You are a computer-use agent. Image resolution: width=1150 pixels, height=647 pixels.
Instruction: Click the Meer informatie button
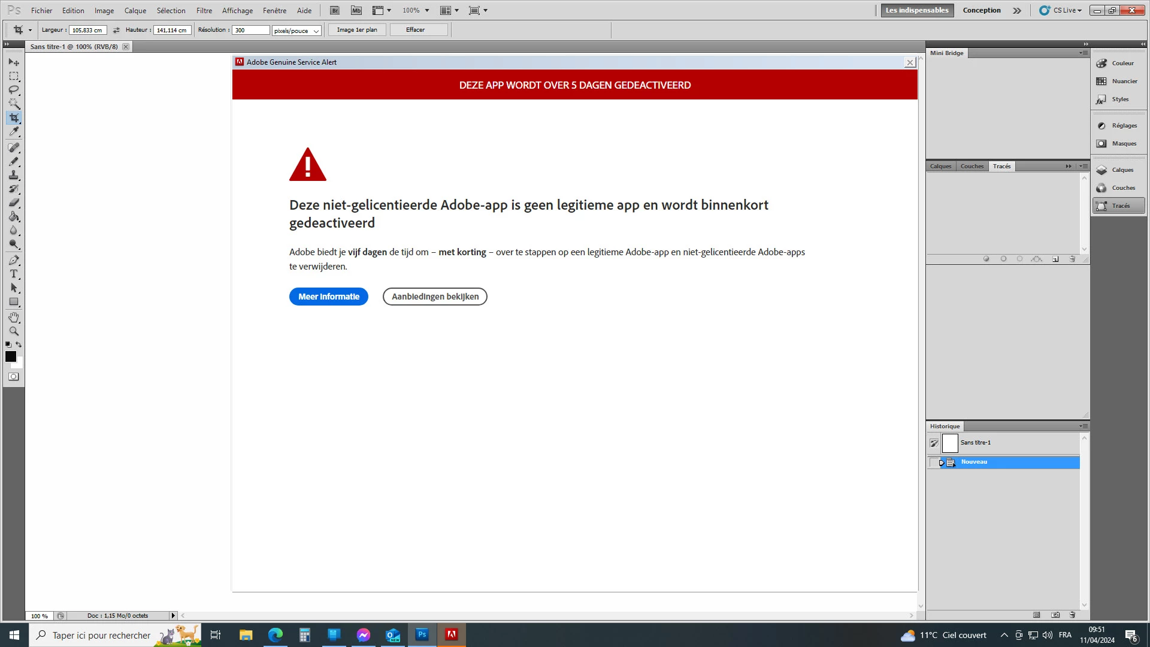(328, 297)
